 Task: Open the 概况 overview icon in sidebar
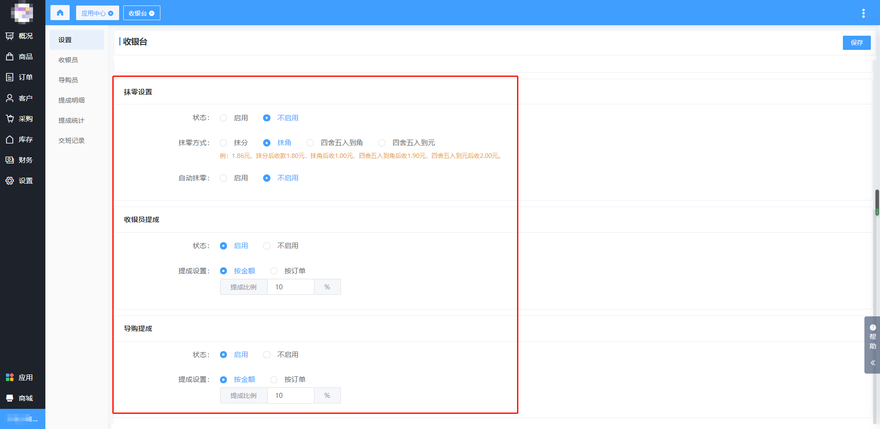point(10,36)
